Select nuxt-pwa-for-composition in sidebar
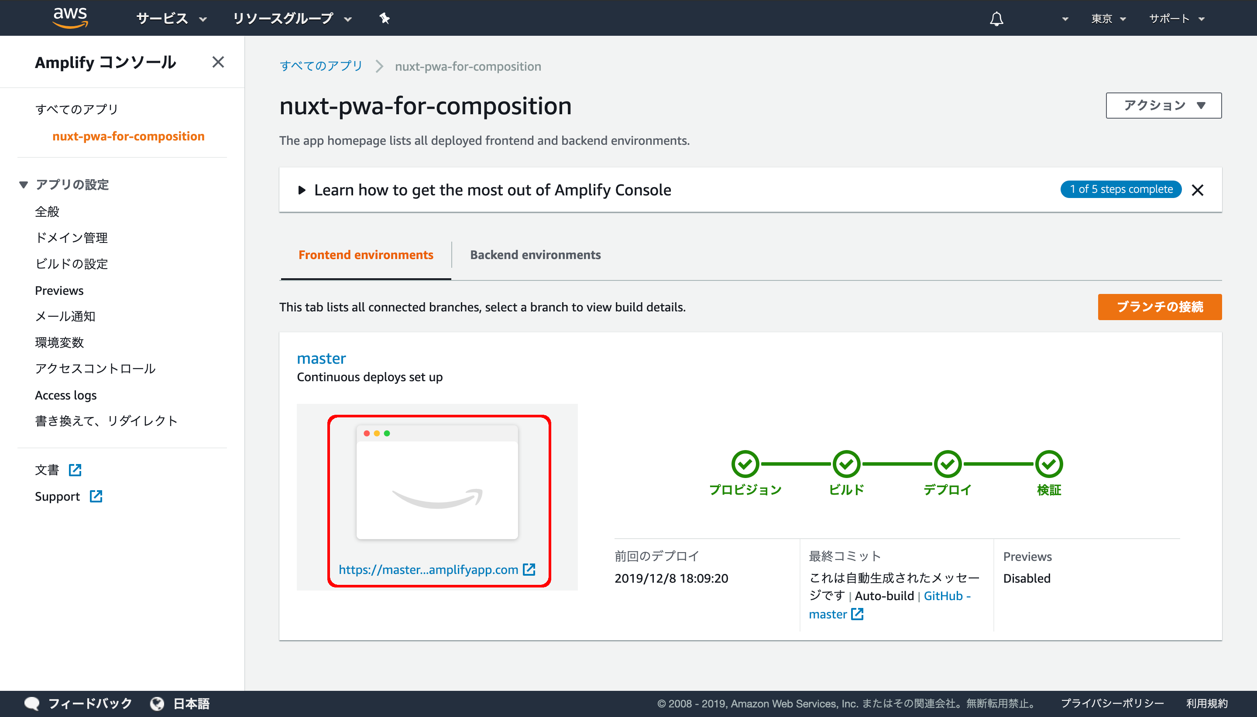 (128, 136)
